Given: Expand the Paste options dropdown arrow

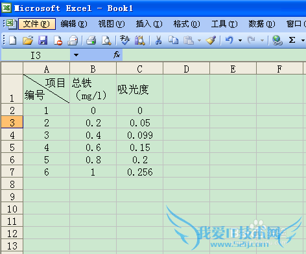Looking at the screenshot, I should coord(199,40).
